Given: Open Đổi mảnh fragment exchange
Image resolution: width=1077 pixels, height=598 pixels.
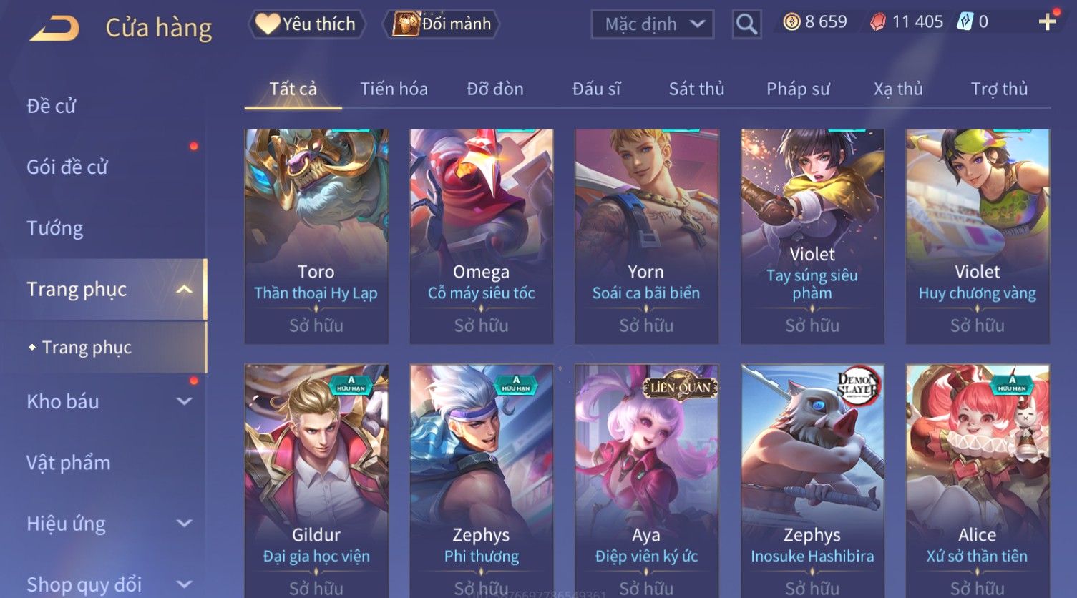Looking at the screenshot, I should click(x=441, y=24).
